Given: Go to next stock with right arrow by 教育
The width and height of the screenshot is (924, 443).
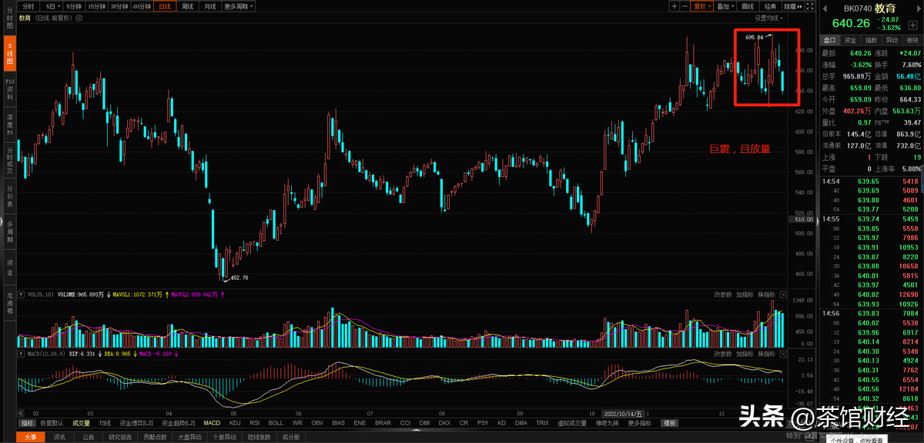Looking at the screenshot, I should tap(919, 8).
